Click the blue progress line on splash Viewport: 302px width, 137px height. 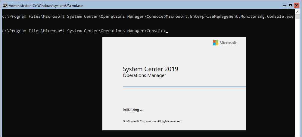[184, 87]
